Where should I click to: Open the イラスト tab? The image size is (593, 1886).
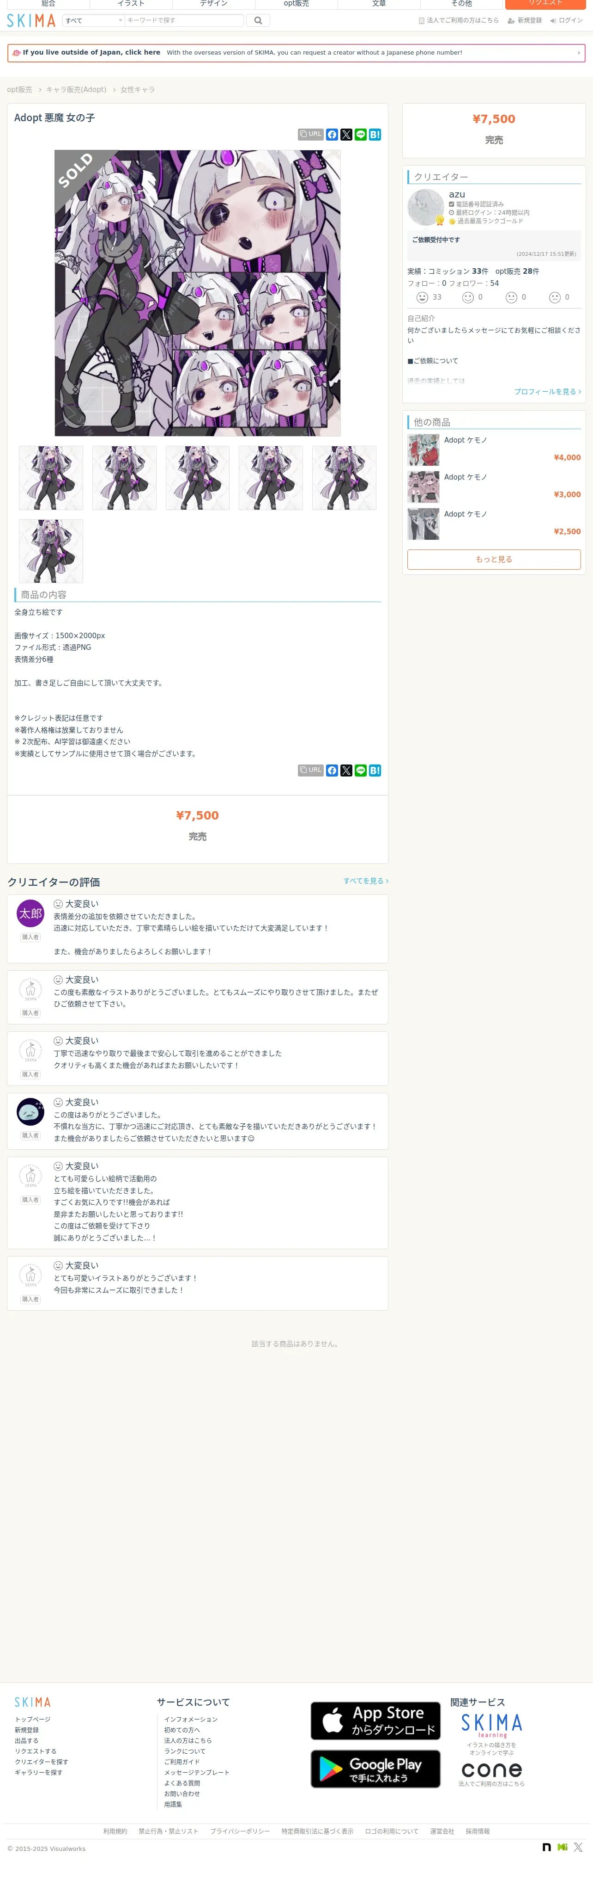coord(131,4)
